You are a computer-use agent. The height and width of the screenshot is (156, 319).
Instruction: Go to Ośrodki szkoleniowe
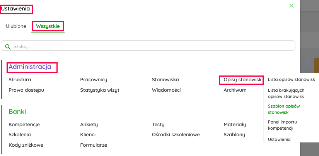click(x=176, y=135)
